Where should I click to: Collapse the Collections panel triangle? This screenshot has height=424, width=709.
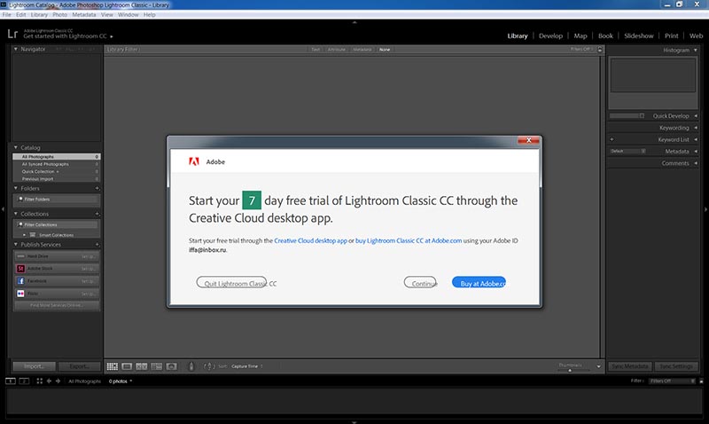pos(15,214)
